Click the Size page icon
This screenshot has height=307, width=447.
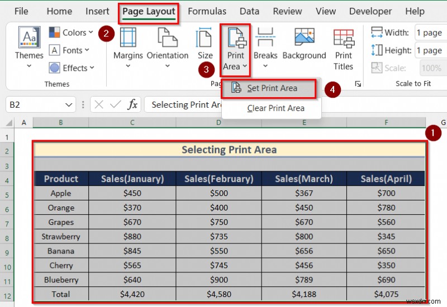(205, 38)
